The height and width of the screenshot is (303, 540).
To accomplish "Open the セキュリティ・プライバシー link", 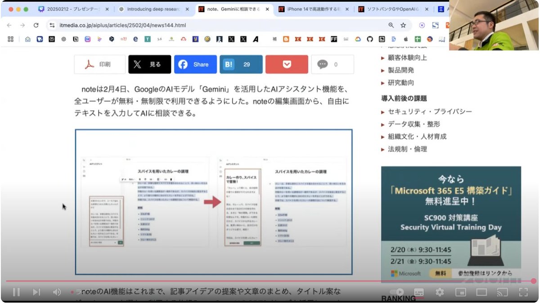I will (x=430, y=111).
